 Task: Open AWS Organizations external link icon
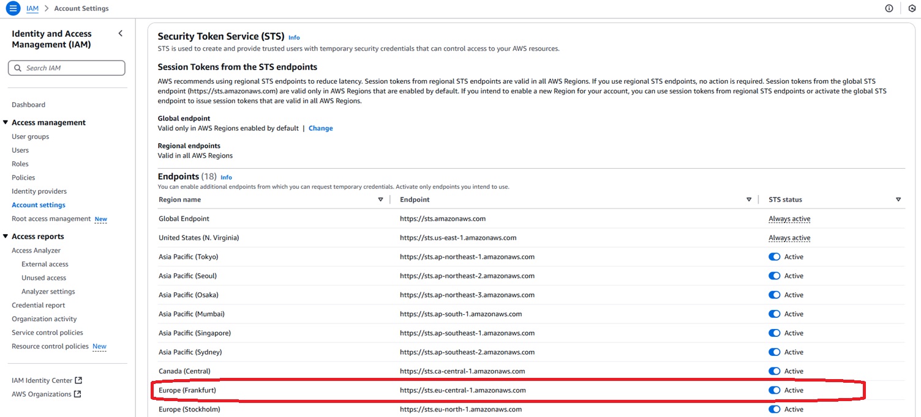(77, 394)
